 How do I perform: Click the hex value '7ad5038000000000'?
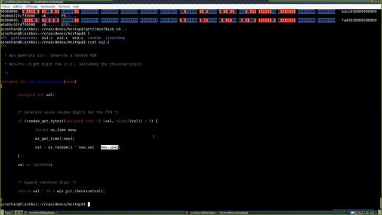tap(359, 20)
